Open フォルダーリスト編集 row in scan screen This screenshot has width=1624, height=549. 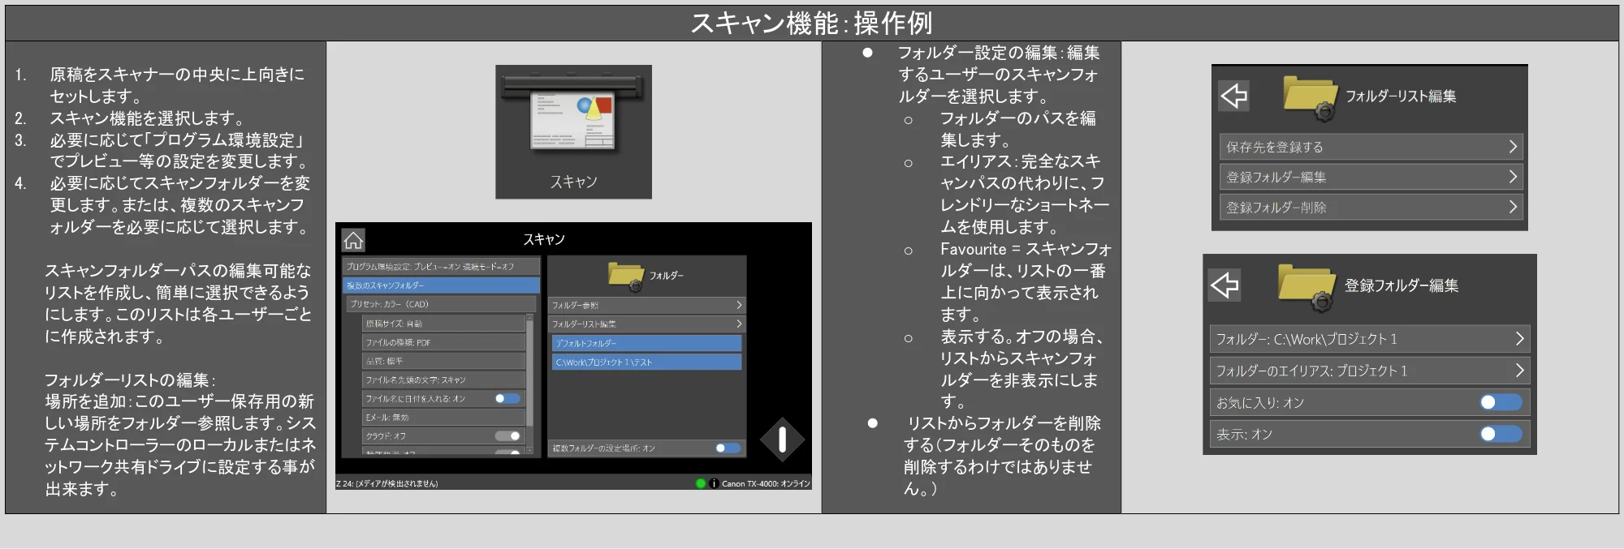click(x=647, y=324)
